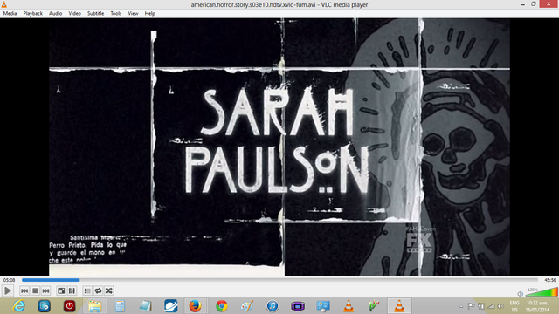Open the Tools menu

click(116, 14)
